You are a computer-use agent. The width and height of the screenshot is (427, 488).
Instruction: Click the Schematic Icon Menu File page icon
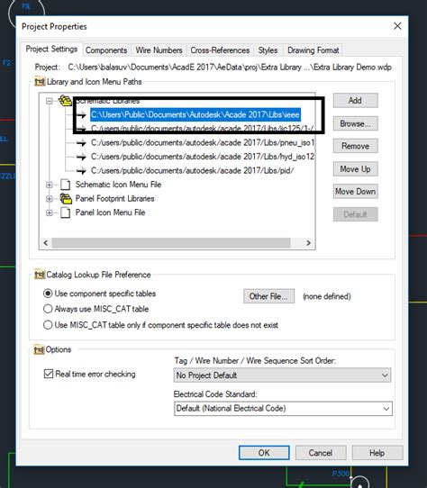coord(66,185)
